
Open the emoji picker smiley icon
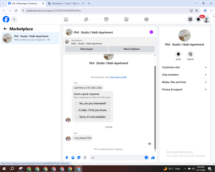tap(146, 158)
